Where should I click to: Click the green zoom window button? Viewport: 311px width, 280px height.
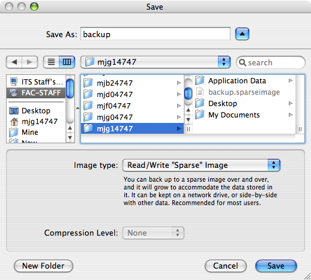(34, 7)
